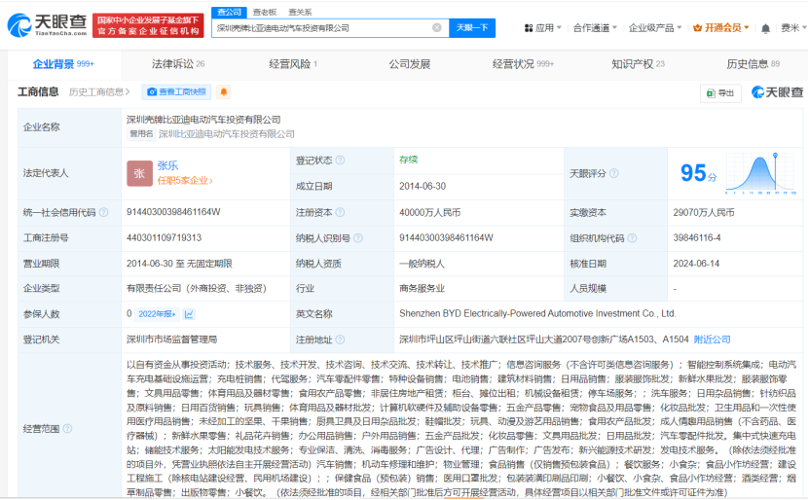Open the 应用 dropdown menu

pos(543,28)
